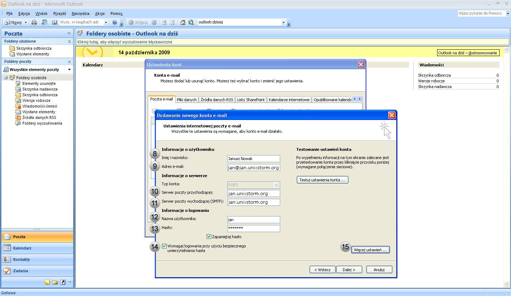
Task: Collapse the Foldery osobiste tree node
Action: tap(6, 78)
